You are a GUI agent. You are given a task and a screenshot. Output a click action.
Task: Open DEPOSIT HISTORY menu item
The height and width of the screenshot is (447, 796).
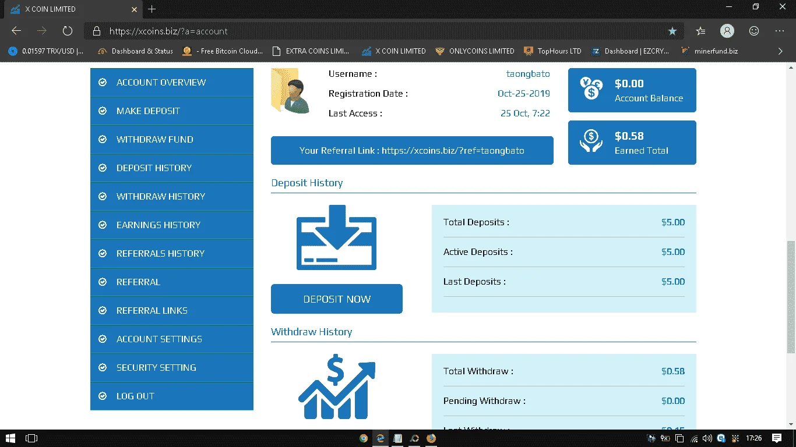pos(172,168)
